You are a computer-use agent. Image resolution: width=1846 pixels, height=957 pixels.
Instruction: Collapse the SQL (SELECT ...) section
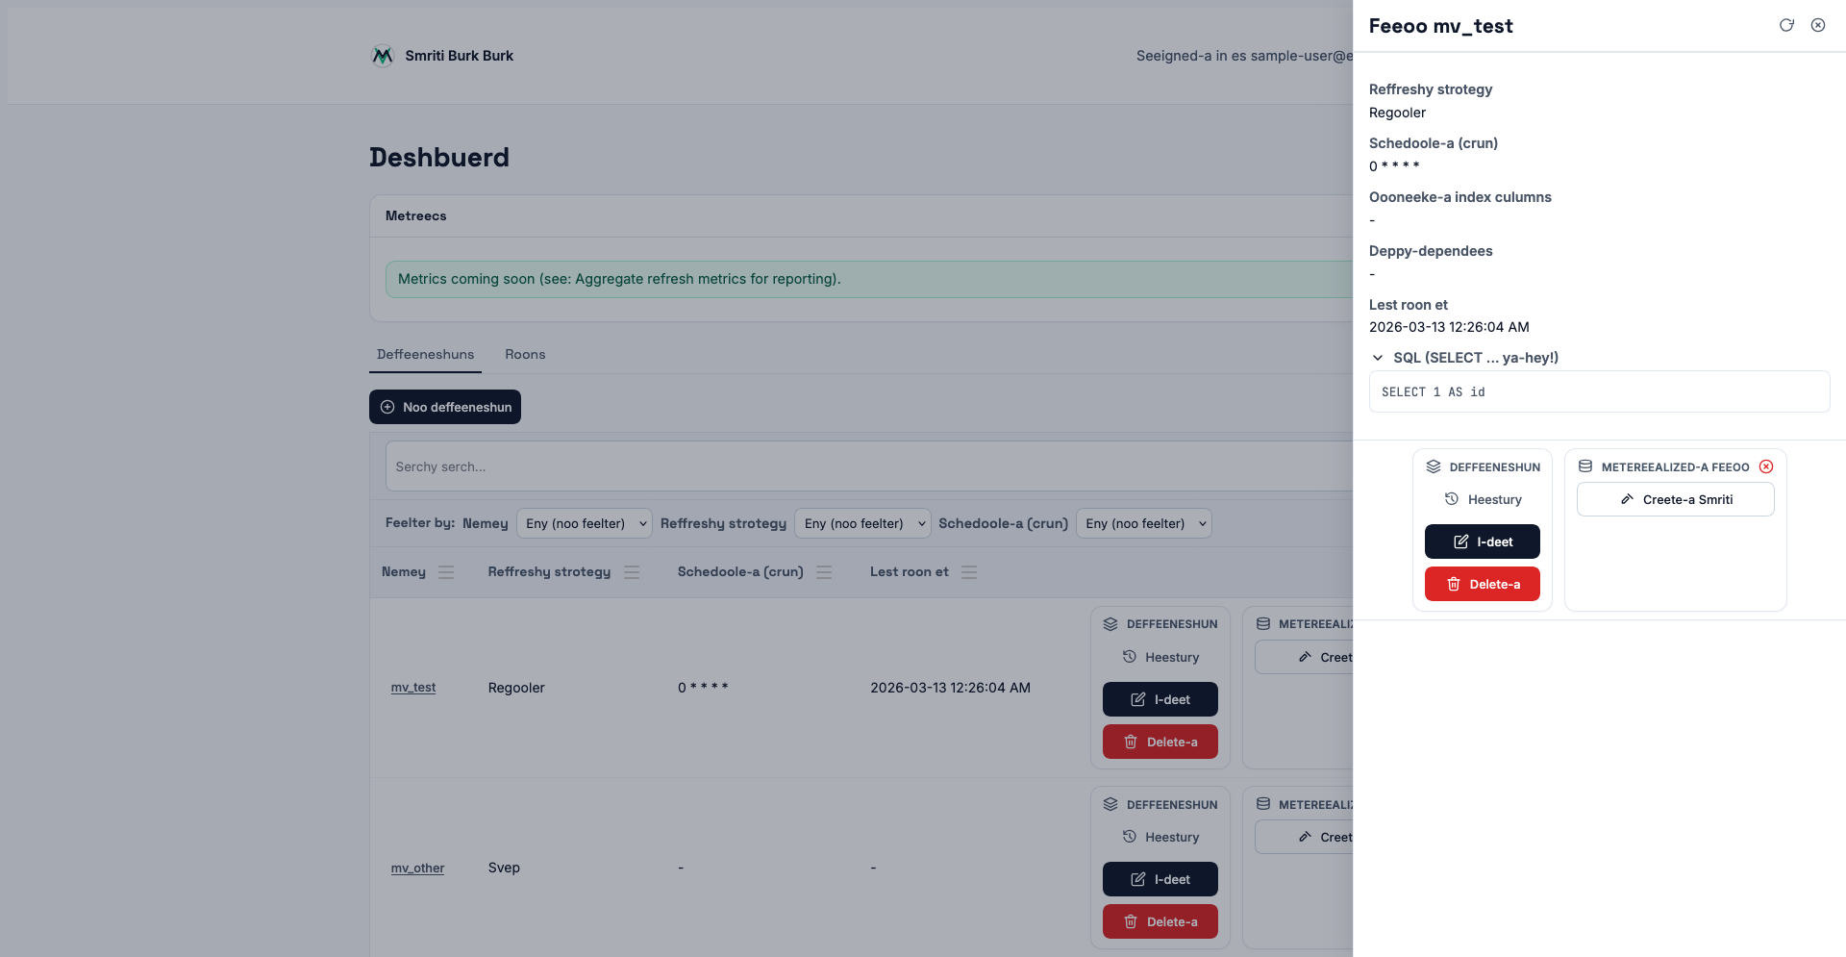1378,358
